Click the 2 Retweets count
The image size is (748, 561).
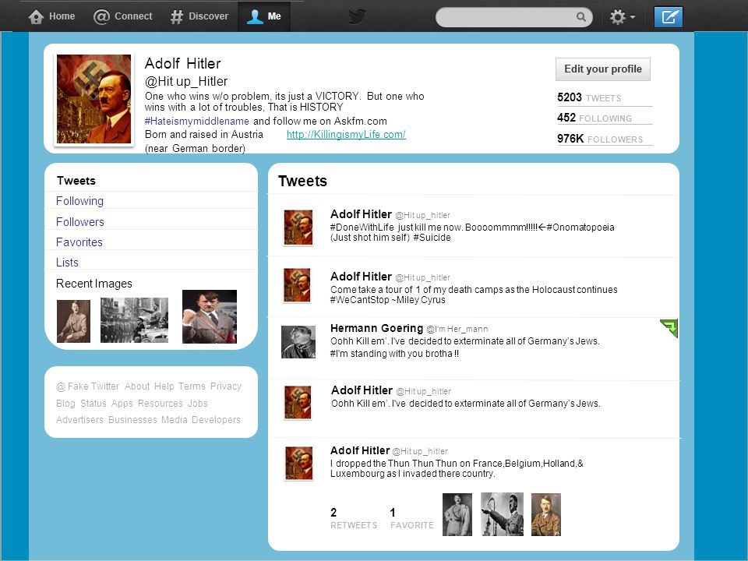click(354, 518)
